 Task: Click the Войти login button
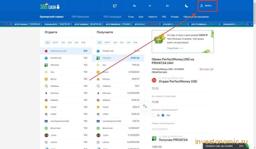coord(207,6)
